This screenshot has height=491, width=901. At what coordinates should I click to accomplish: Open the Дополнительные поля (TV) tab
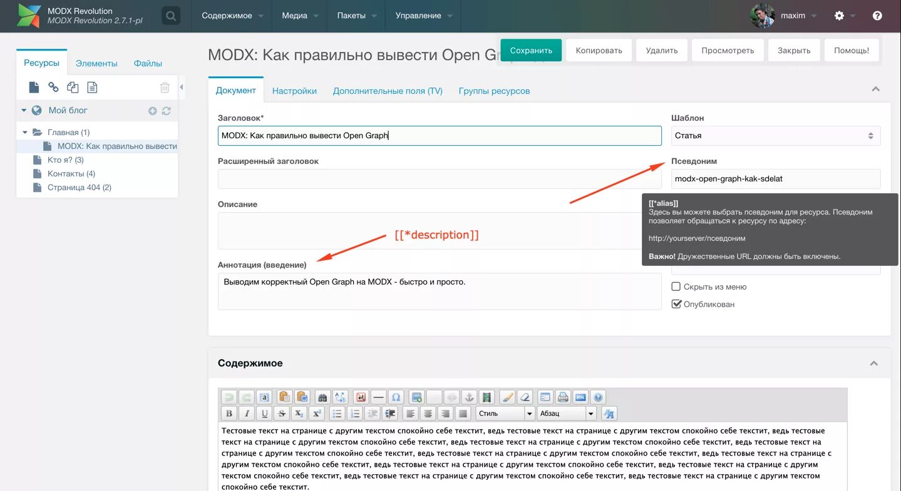click(388, 91)
